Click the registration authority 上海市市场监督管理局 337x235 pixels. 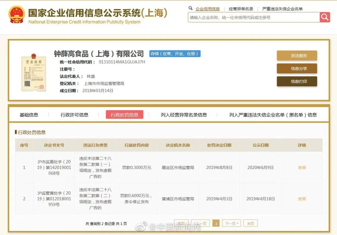104,83
